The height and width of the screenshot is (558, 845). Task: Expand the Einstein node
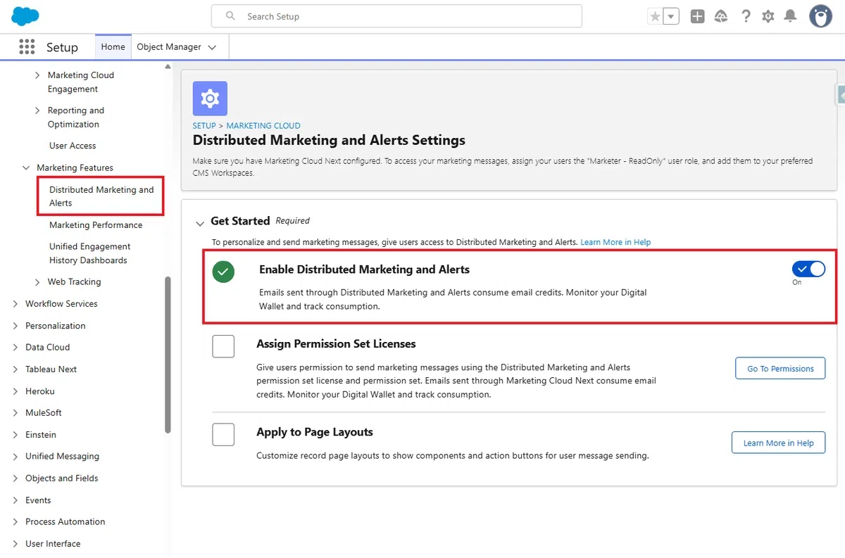click(x=15, y=435)
